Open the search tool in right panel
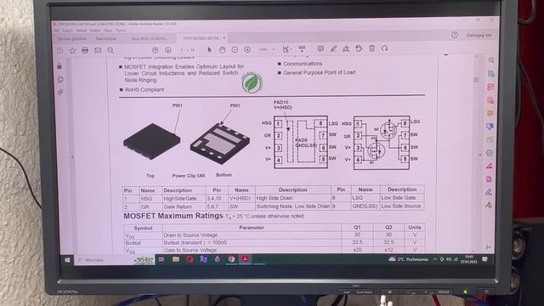The height and width of the screenshot is (306, 544). [x=491, y=60]
